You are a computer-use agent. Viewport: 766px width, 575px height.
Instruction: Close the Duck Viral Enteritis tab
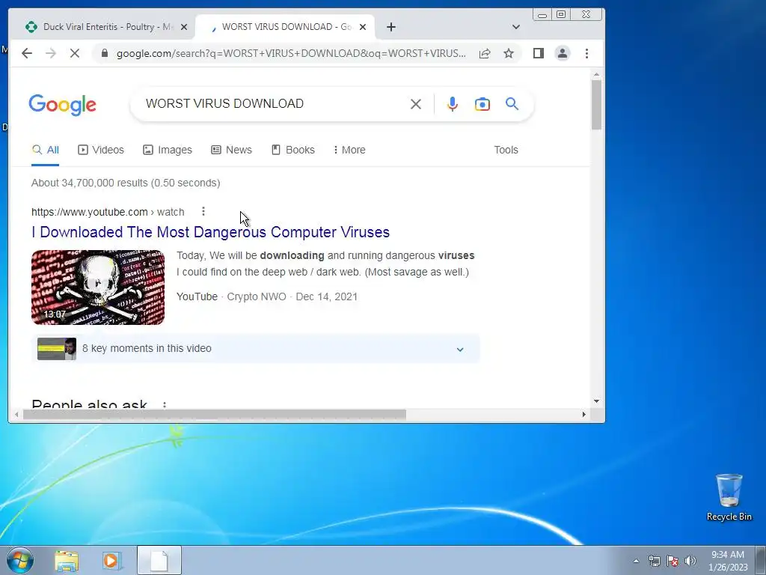184,27
